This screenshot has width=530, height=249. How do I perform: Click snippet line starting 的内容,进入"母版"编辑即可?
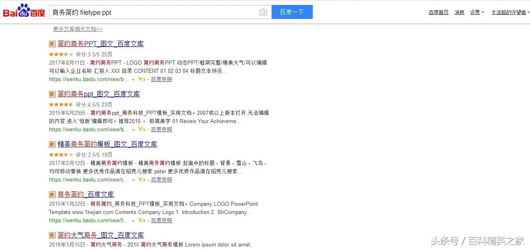145,121
